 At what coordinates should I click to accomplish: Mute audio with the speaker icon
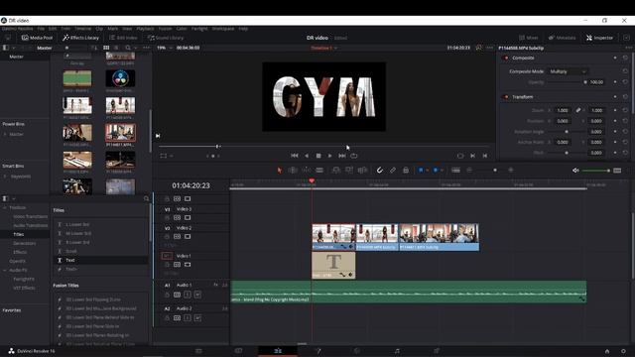[575, 171]
